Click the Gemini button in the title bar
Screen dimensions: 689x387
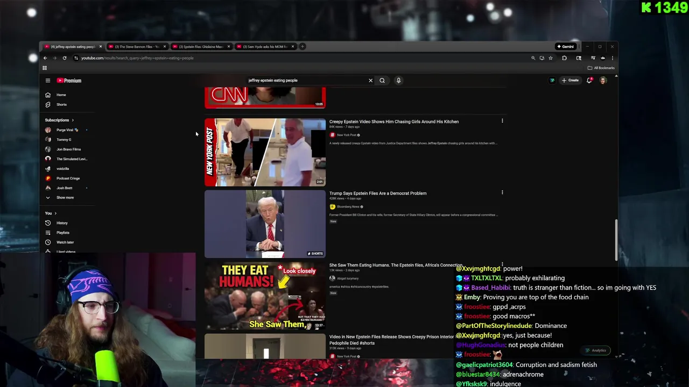565,47
